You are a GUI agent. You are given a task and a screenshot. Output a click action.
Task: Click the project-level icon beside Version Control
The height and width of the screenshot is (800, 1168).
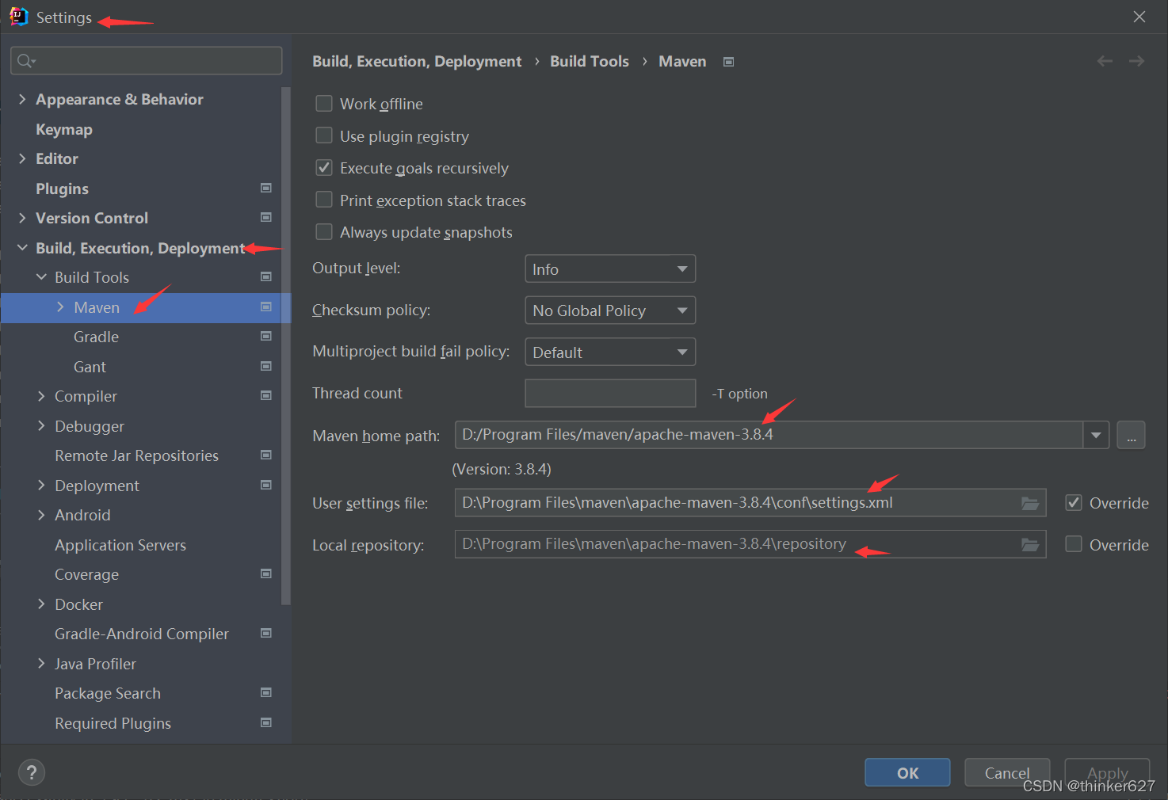pos(266,217)
